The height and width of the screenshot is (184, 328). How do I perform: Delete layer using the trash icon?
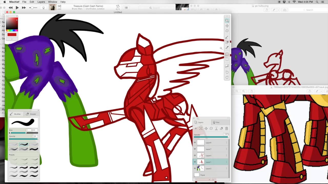point(227,129)
